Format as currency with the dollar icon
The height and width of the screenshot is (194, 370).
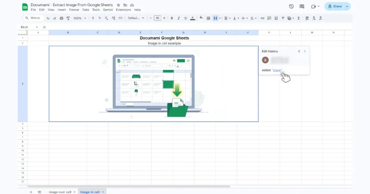93,18
